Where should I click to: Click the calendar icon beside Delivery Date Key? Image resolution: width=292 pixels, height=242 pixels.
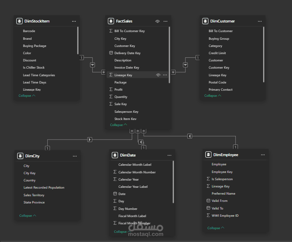tap(111, 53)
